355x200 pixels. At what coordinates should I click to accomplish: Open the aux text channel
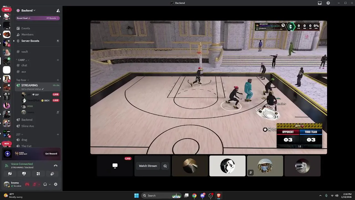coord(37,72)
